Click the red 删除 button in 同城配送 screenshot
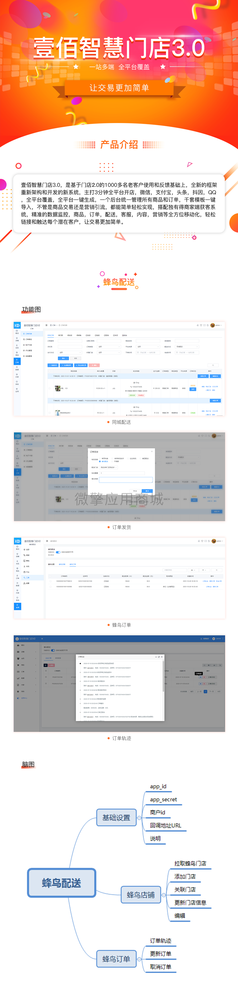Screen dimensions: 238x998 point(94,365)
